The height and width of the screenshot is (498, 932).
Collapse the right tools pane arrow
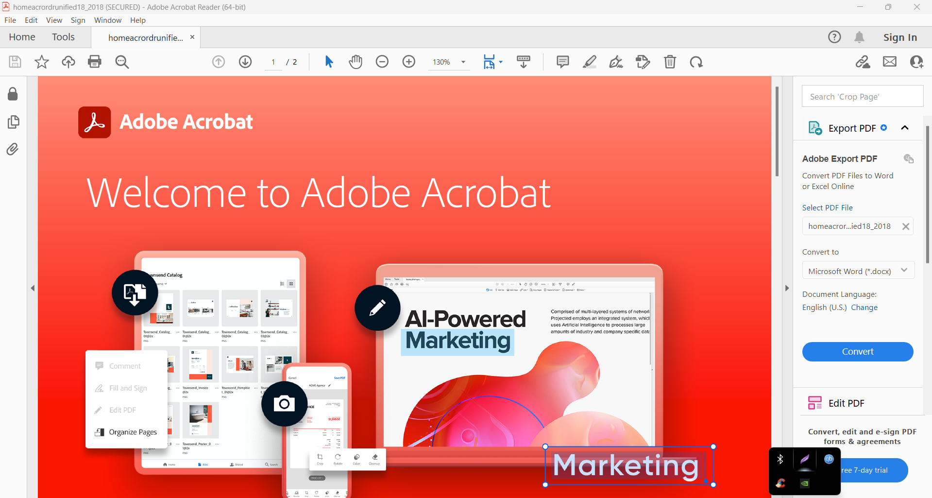click(x=787, y=288)
